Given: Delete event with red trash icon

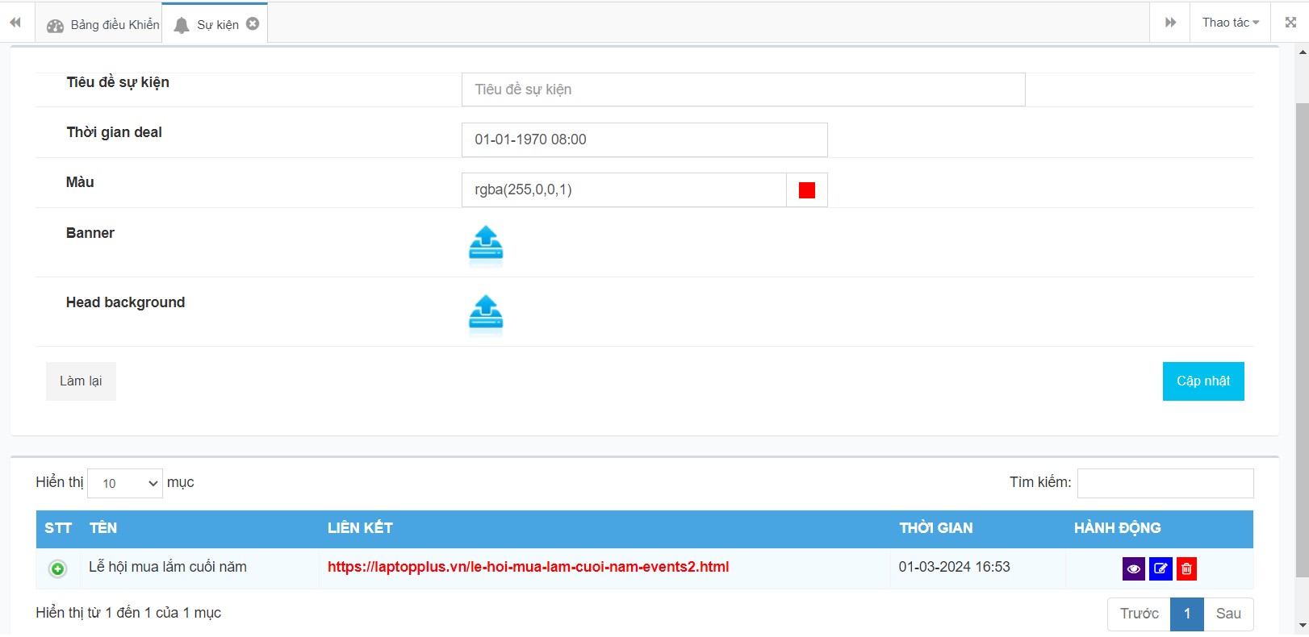Looking at the screenshot, I should click(x=1186, y=568).
